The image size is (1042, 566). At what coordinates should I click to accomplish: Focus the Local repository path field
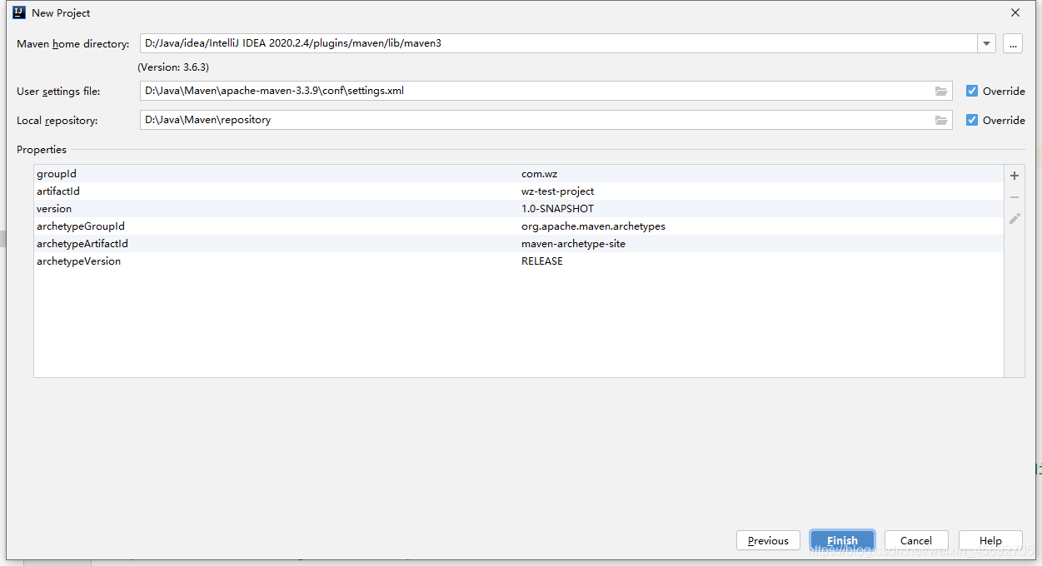(546, 120)
